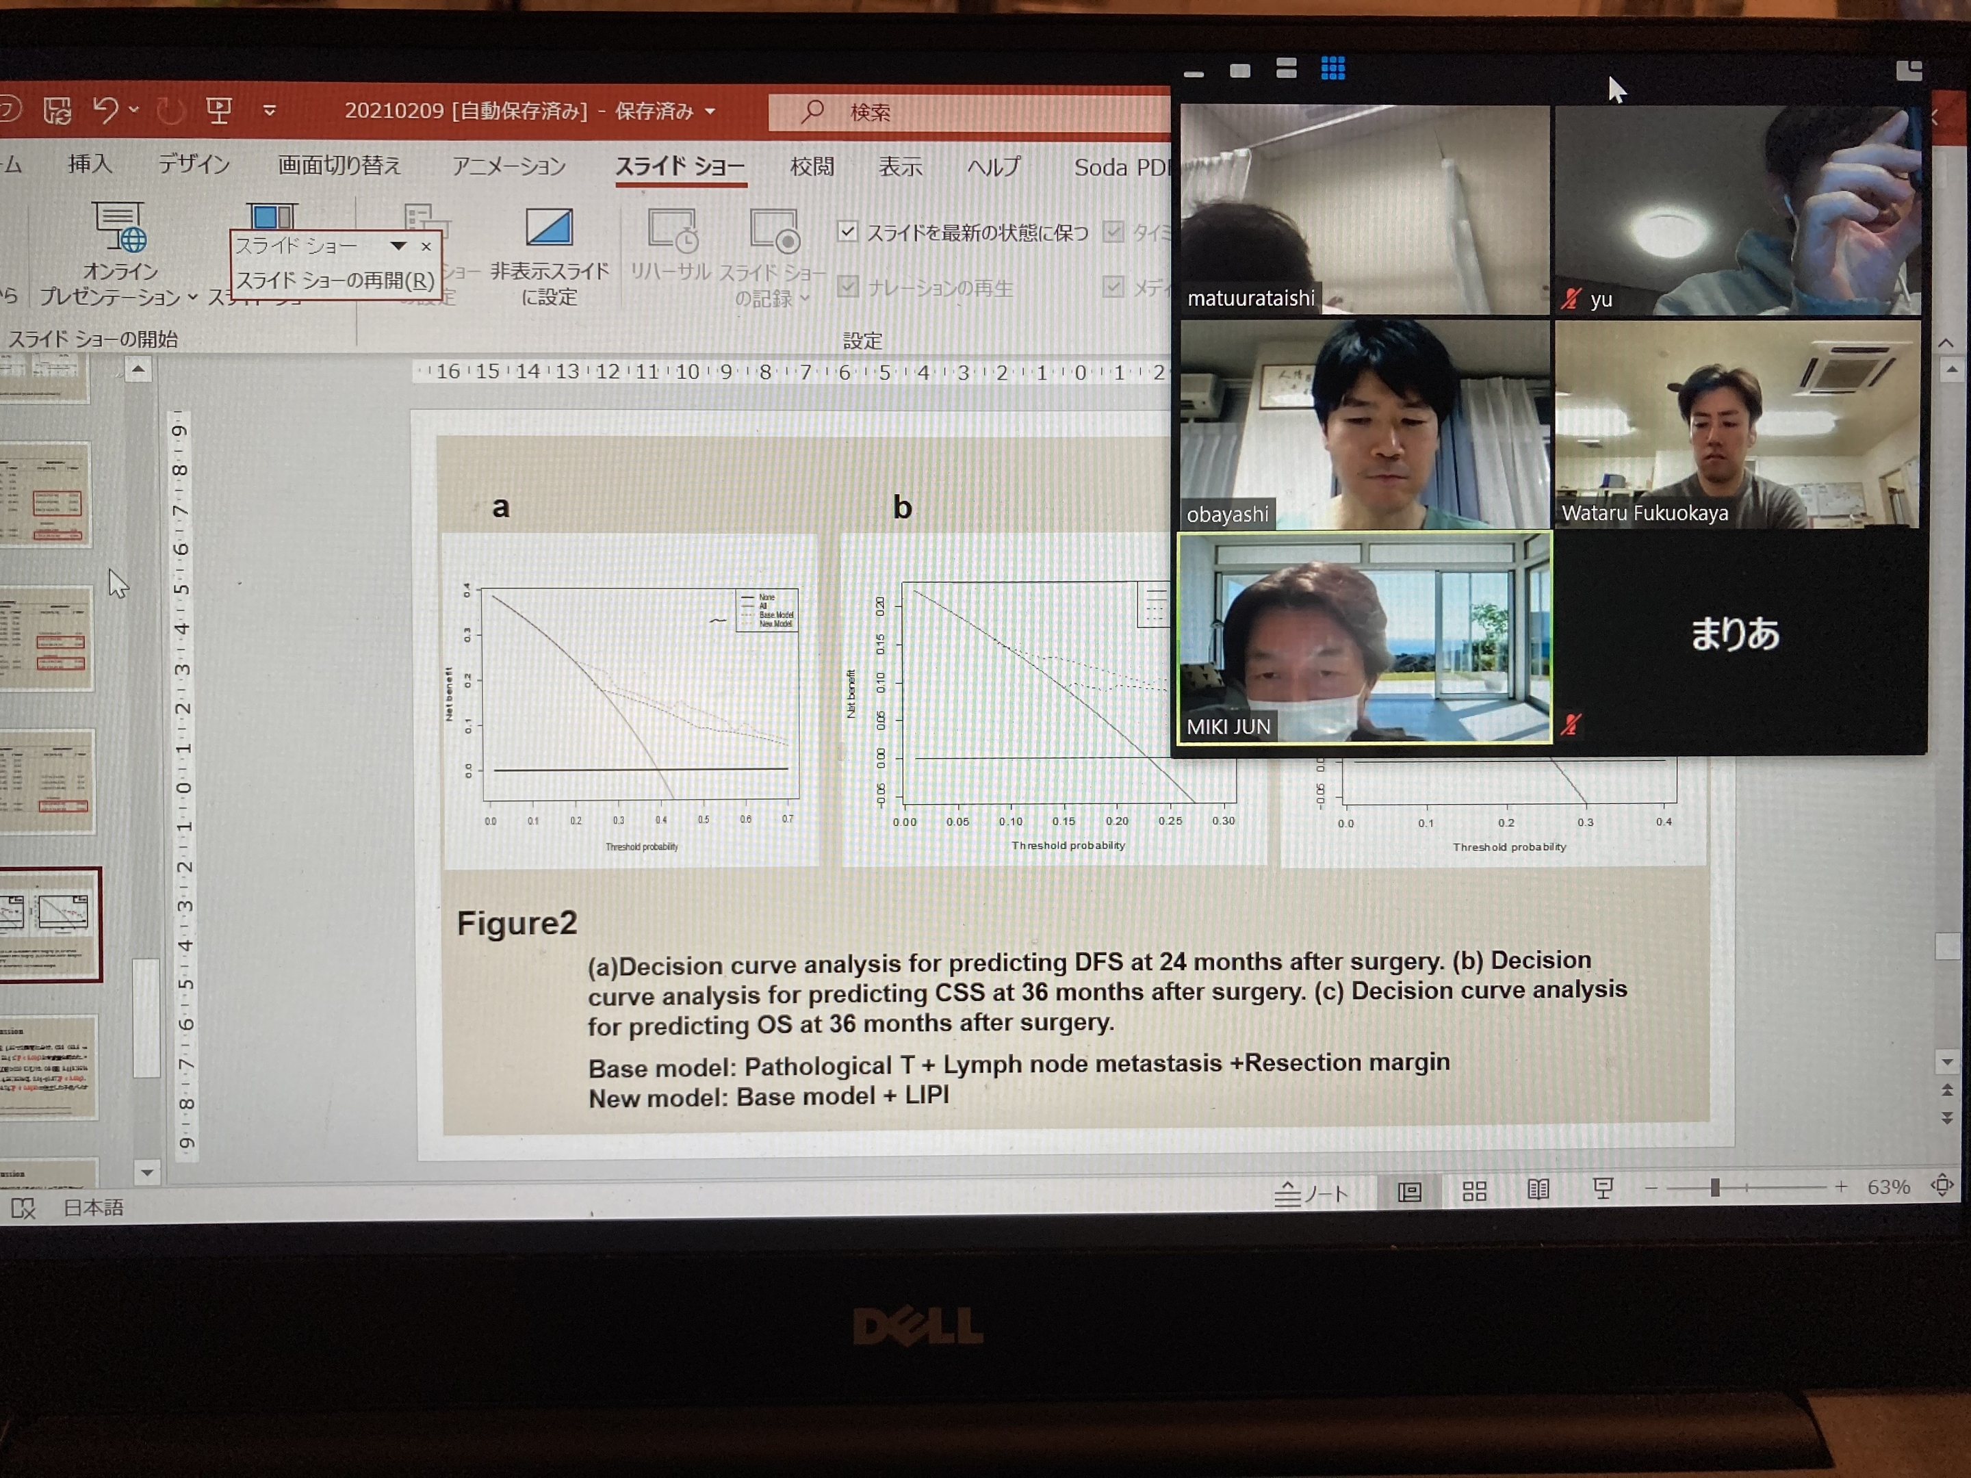Screen dimensions: 1971x1478
Task: Open the ヘルプ tab
Action: pos(994,166)
